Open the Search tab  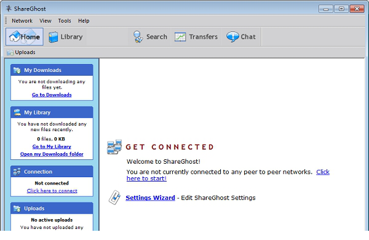150,37
